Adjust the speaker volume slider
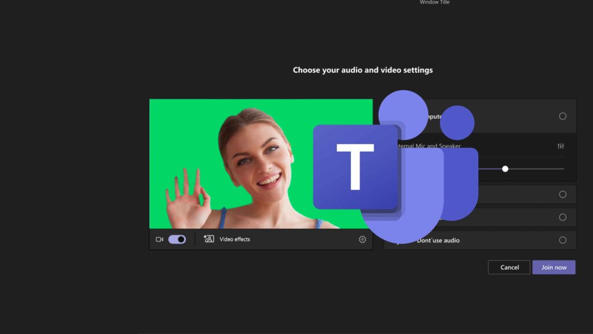Screen dimensions: 593x334 [505, 169]
